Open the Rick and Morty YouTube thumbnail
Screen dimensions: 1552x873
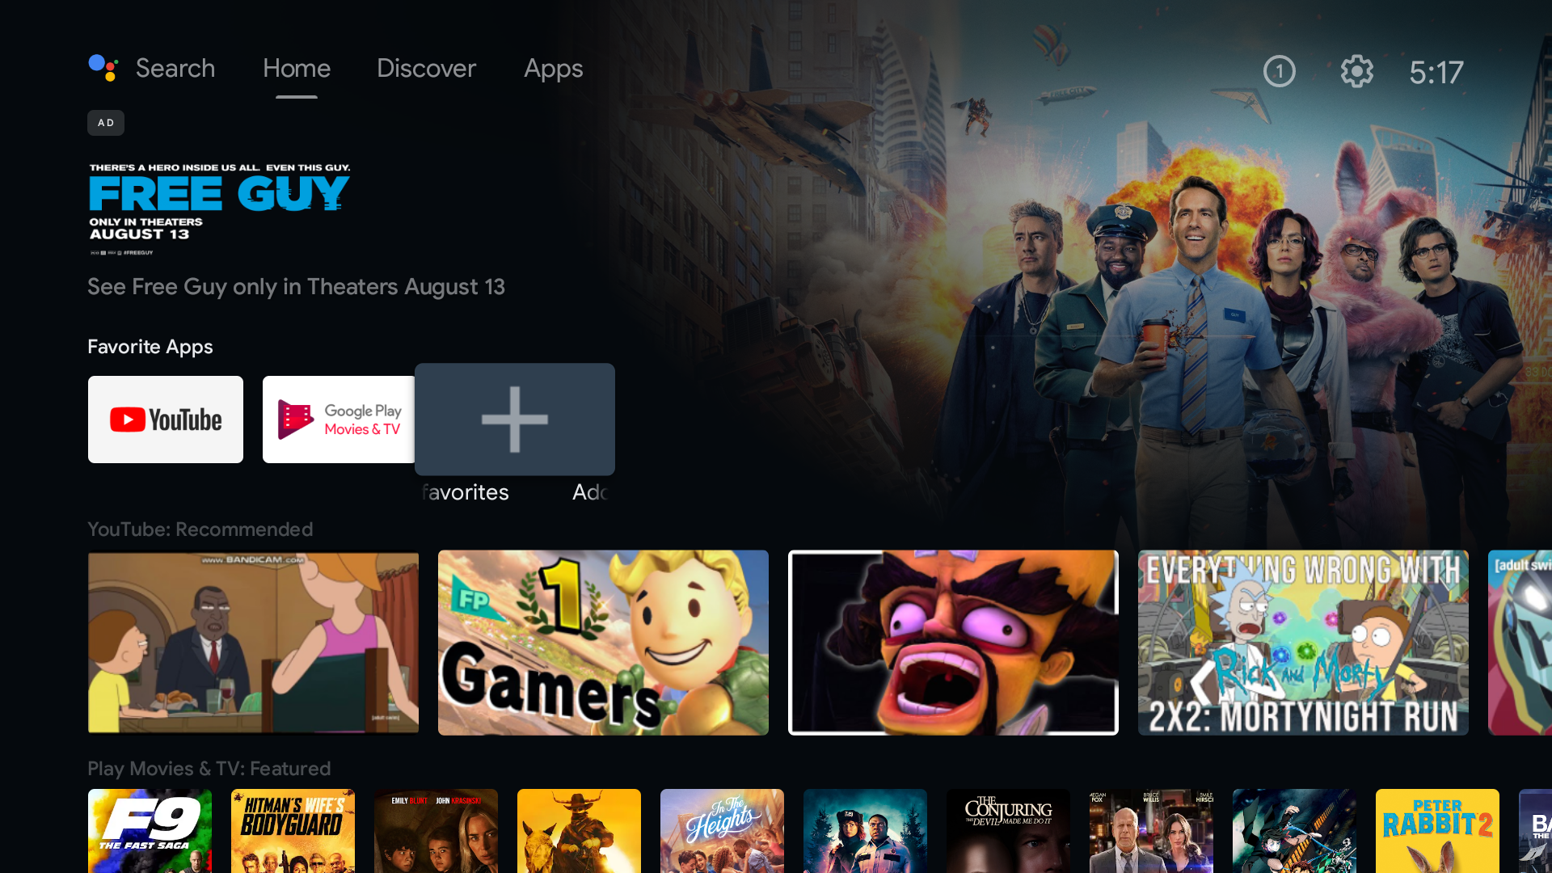[1304, 643]
